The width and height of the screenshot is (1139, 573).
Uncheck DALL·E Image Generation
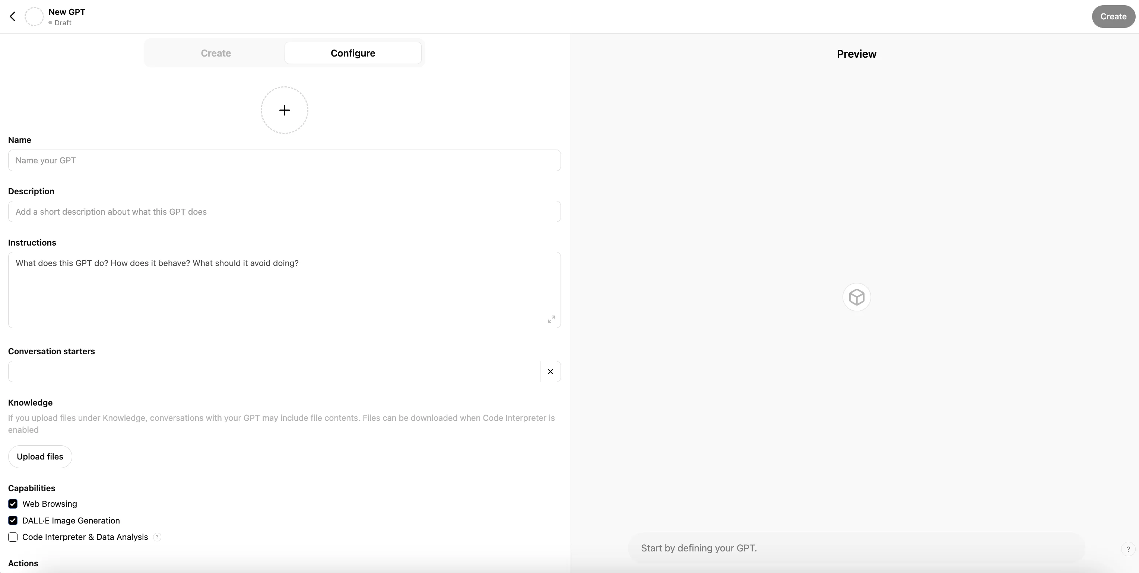[x=13, y=521]
